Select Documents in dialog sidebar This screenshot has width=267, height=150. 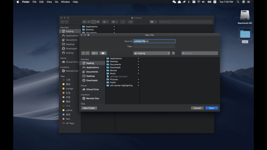tap(92, 72)
